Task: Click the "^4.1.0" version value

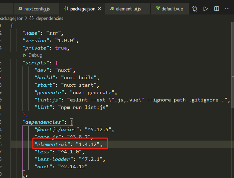Action: point(70,152)
